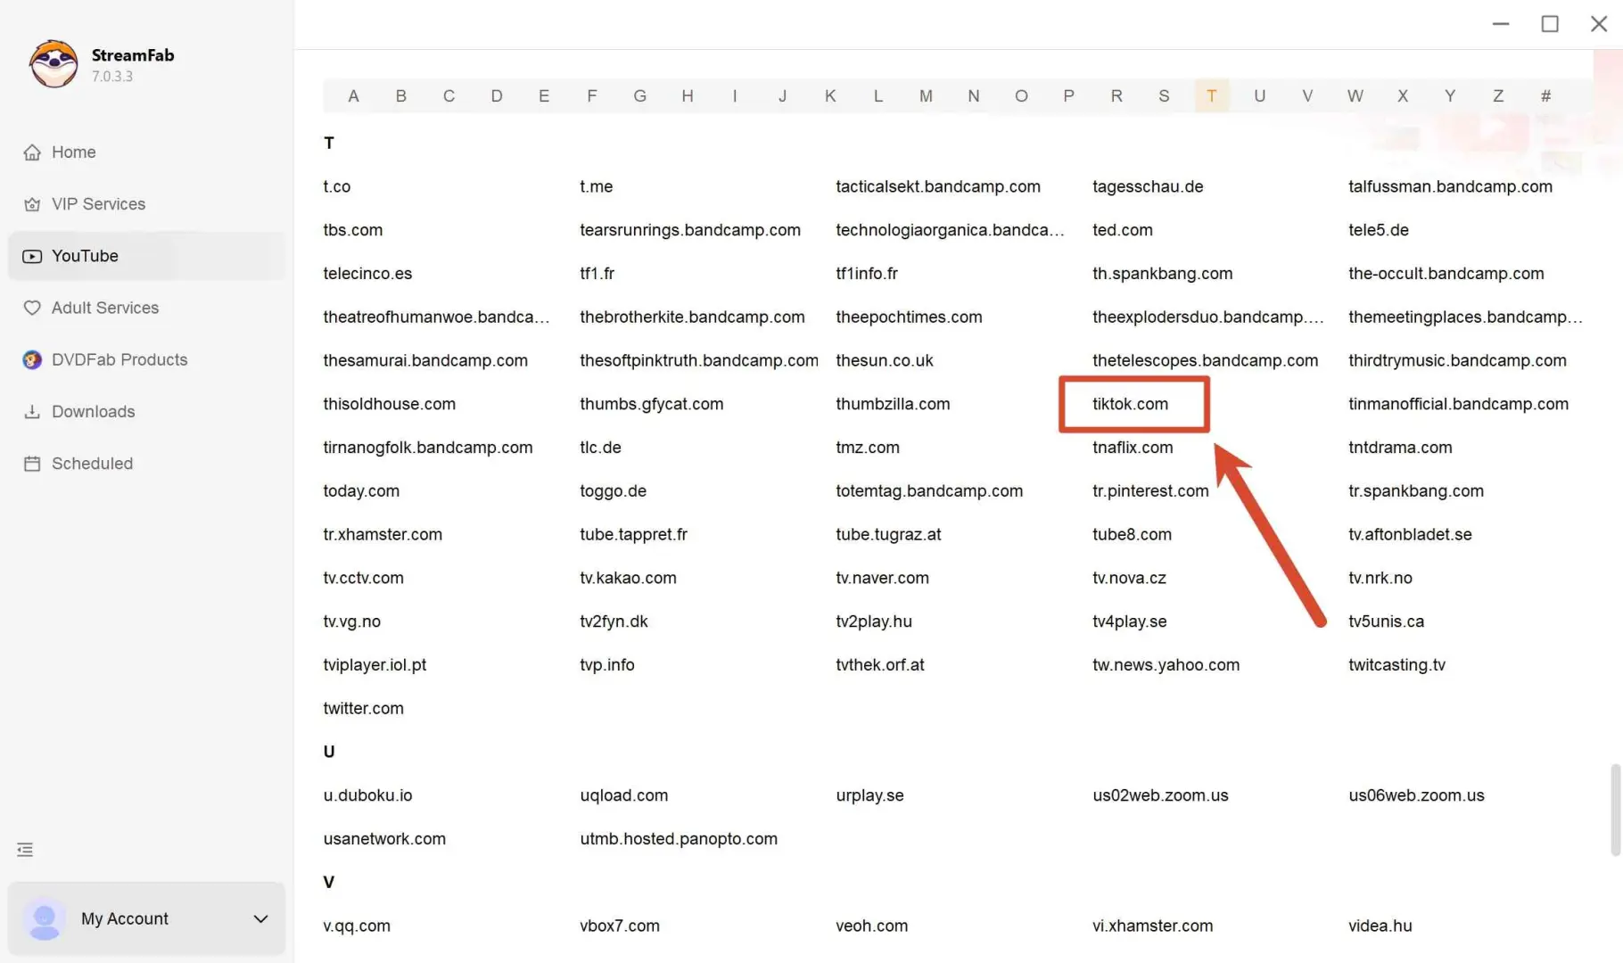
Task: Jump to letter M in the index
Action: coord(926,96)
